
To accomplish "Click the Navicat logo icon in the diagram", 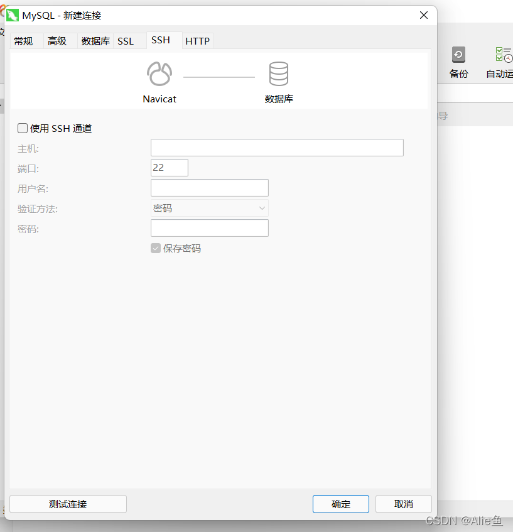I will (x=159, y=73).
